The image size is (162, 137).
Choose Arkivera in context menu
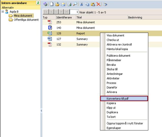point(124,92)
